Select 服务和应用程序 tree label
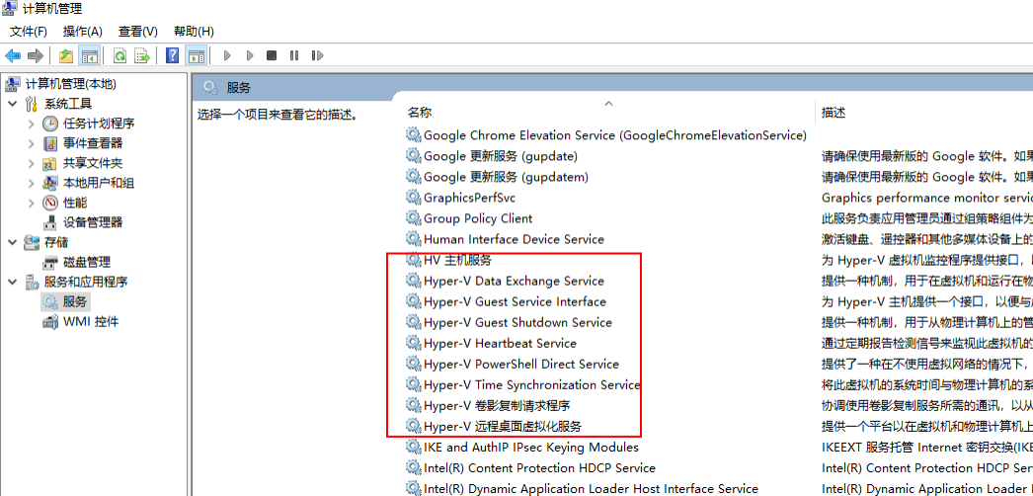1033x496 pixels. pos(86,282)
